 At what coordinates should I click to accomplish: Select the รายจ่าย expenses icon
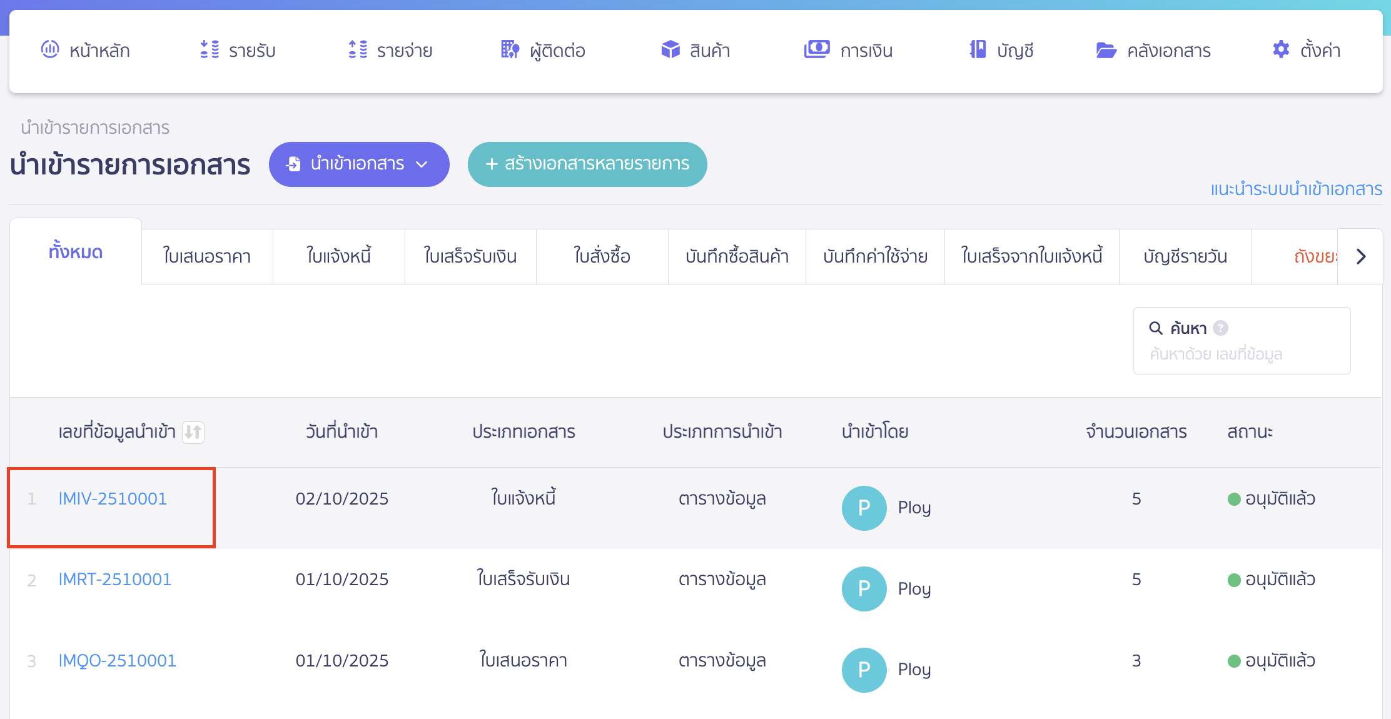358,50
